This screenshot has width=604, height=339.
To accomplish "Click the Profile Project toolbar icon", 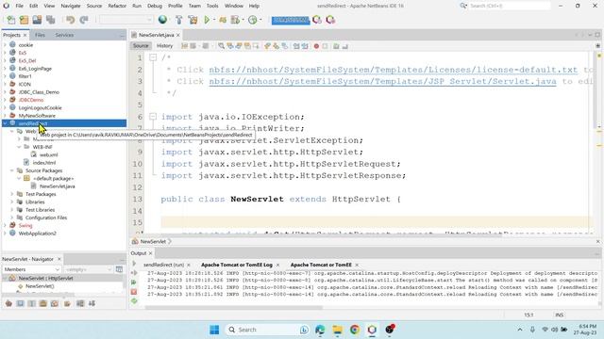I will click(253, 20).
